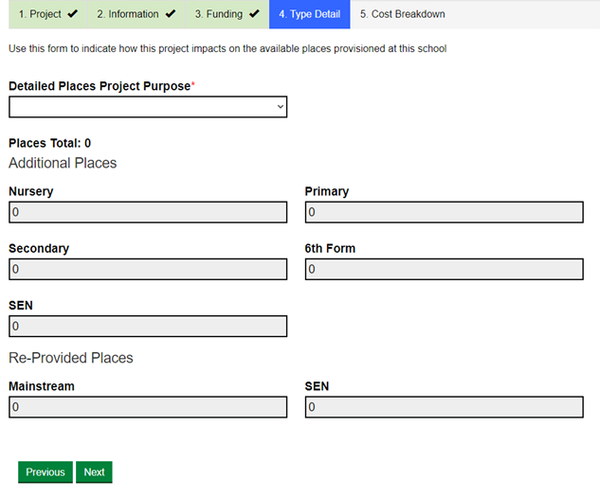Focus the SEN field under Re-Provided Places
The height and width of the screenshot is (497, 600).
coord(444,407)
